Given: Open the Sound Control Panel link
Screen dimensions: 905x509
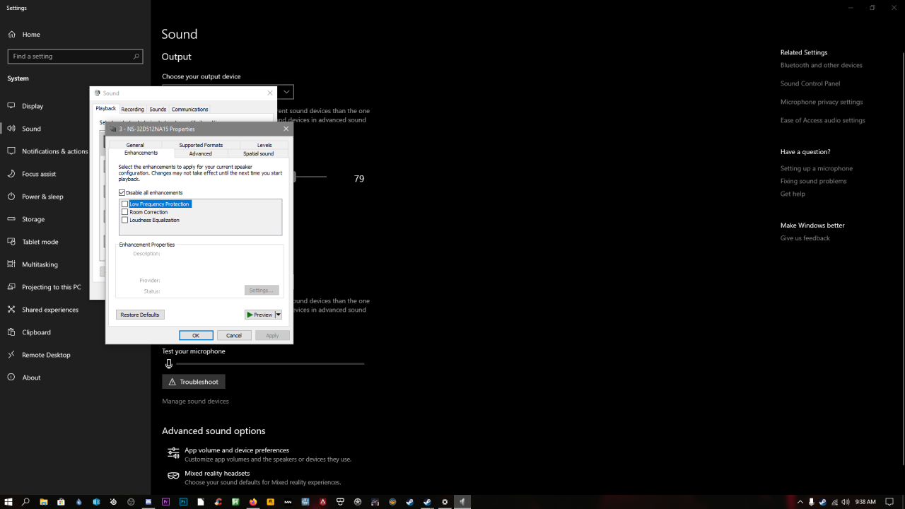Looking at the screenshot, I should coord(810,83).
